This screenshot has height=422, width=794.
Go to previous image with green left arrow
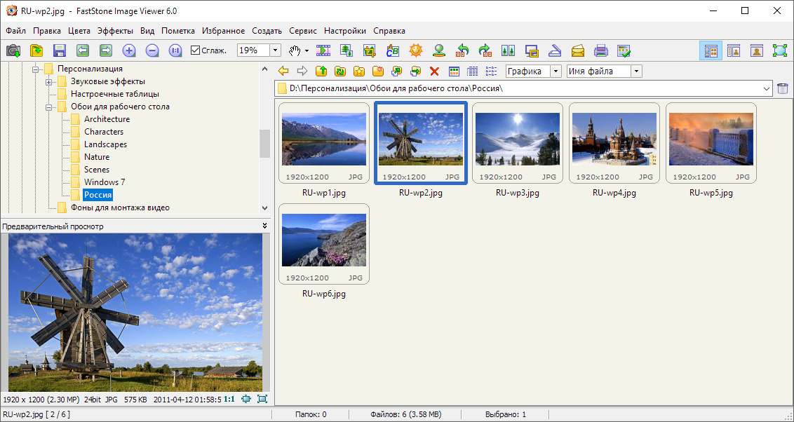[x=83, y=50]
